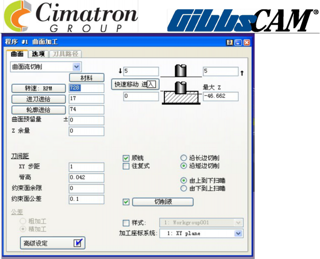Viewport: 320px width, 259px height.
Task: Click the 约束面余隙 input field
Action: (86, 188)
